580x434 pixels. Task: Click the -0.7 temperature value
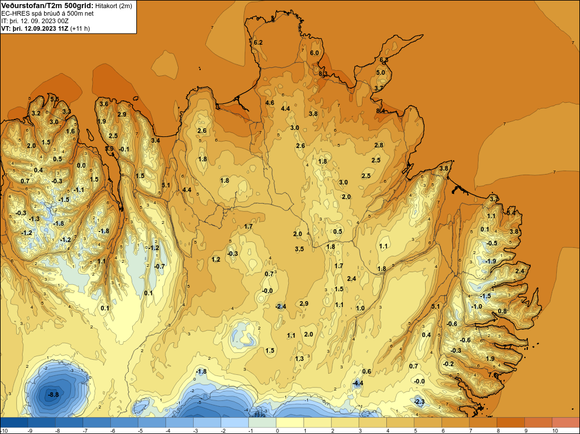pyautogui.click(x=159, y=266)
